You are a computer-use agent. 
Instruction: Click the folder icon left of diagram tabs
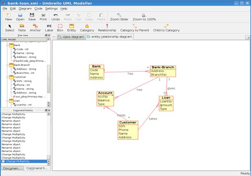tap(54, 37)
